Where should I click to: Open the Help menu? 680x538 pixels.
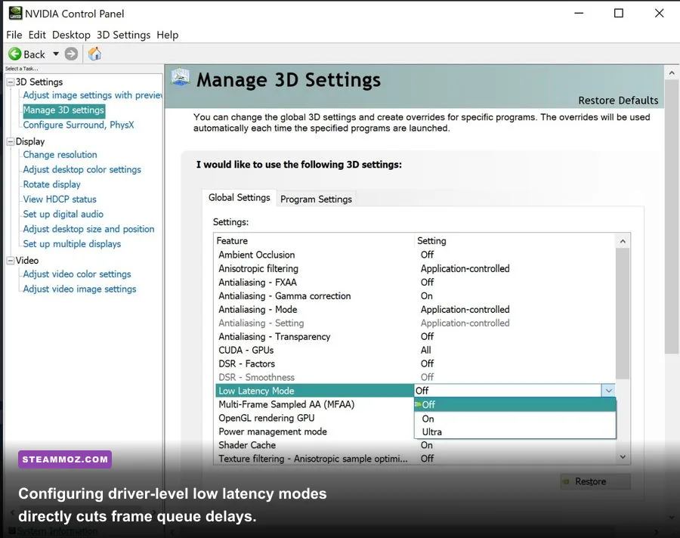point(168,35)
